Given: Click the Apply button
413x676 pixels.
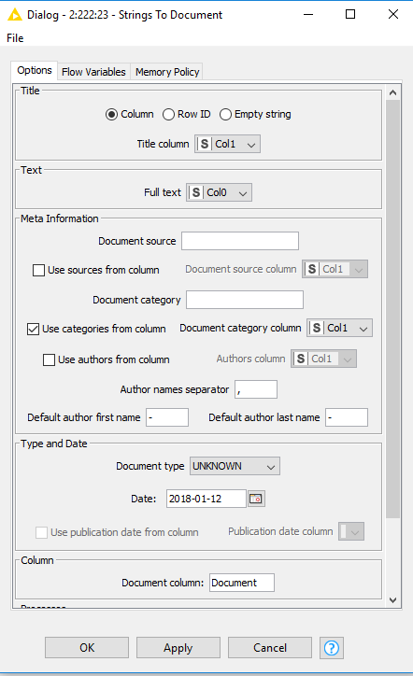Looking at the screenshot, I should pos(178,648).
